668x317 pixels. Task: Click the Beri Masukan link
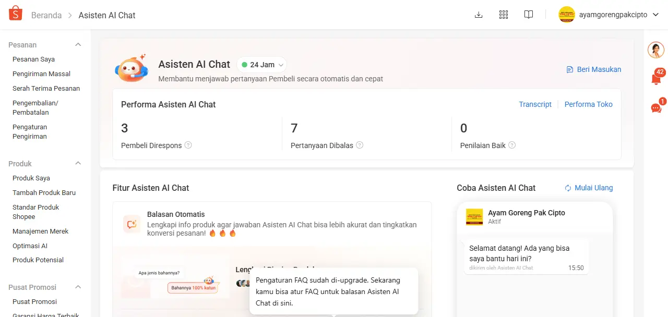click(x=599, y=69)
